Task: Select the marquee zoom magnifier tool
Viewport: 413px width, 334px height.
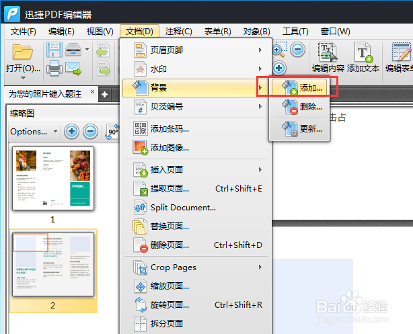Action: [279, 49]
